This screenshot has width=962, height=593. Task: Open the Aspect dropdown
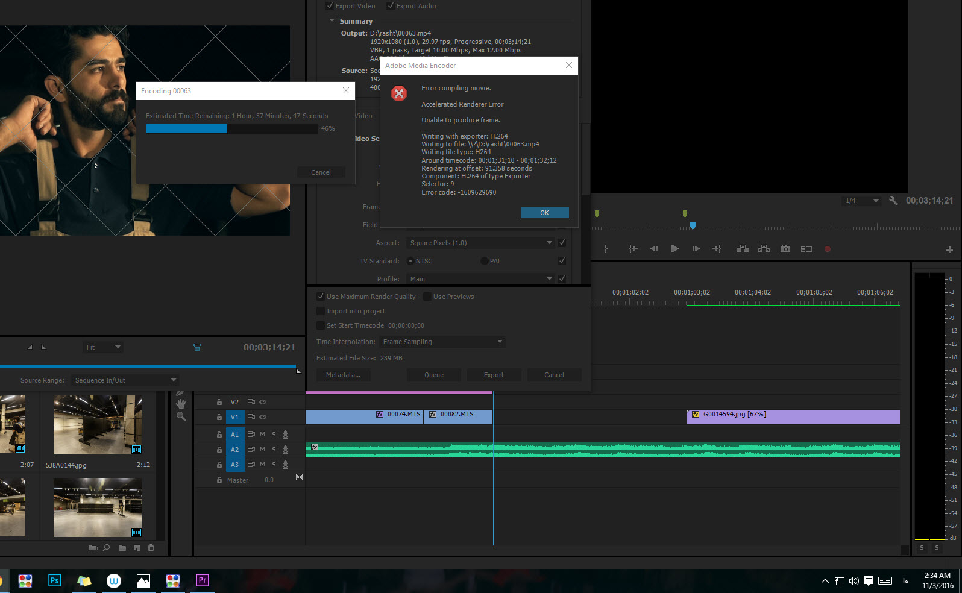(x=480, y=243)
